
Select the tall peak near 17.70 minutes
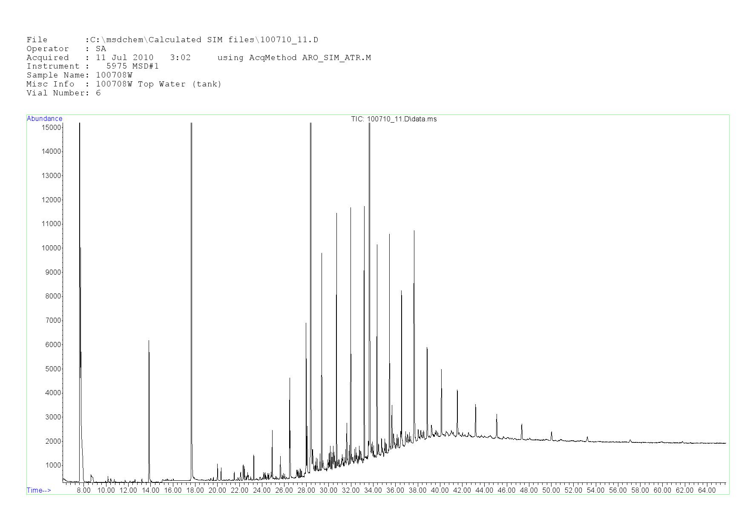pos(192,124)
